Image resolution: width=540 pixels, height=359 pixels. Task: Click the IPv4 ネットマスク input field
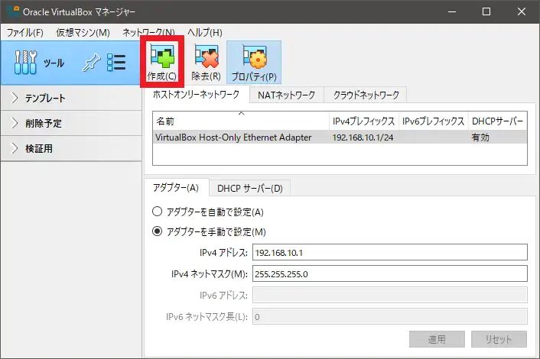390,273
